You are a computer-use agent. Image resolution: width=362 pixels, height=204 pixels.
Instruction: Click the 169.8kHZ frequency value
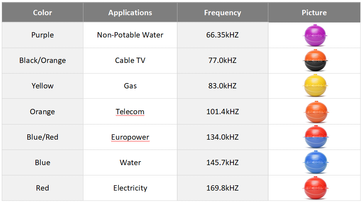[x=223, y=188]
